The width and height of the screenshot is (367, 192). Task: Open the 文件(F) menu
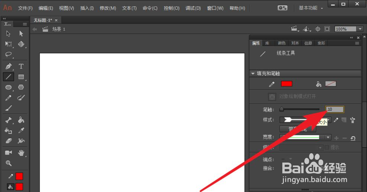coord(25,8)
